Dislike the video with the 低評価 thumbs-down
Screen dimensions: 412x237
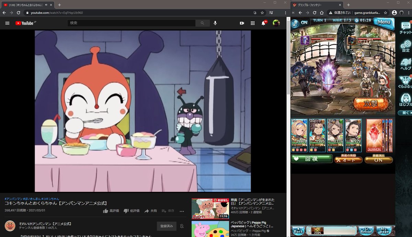131,211
